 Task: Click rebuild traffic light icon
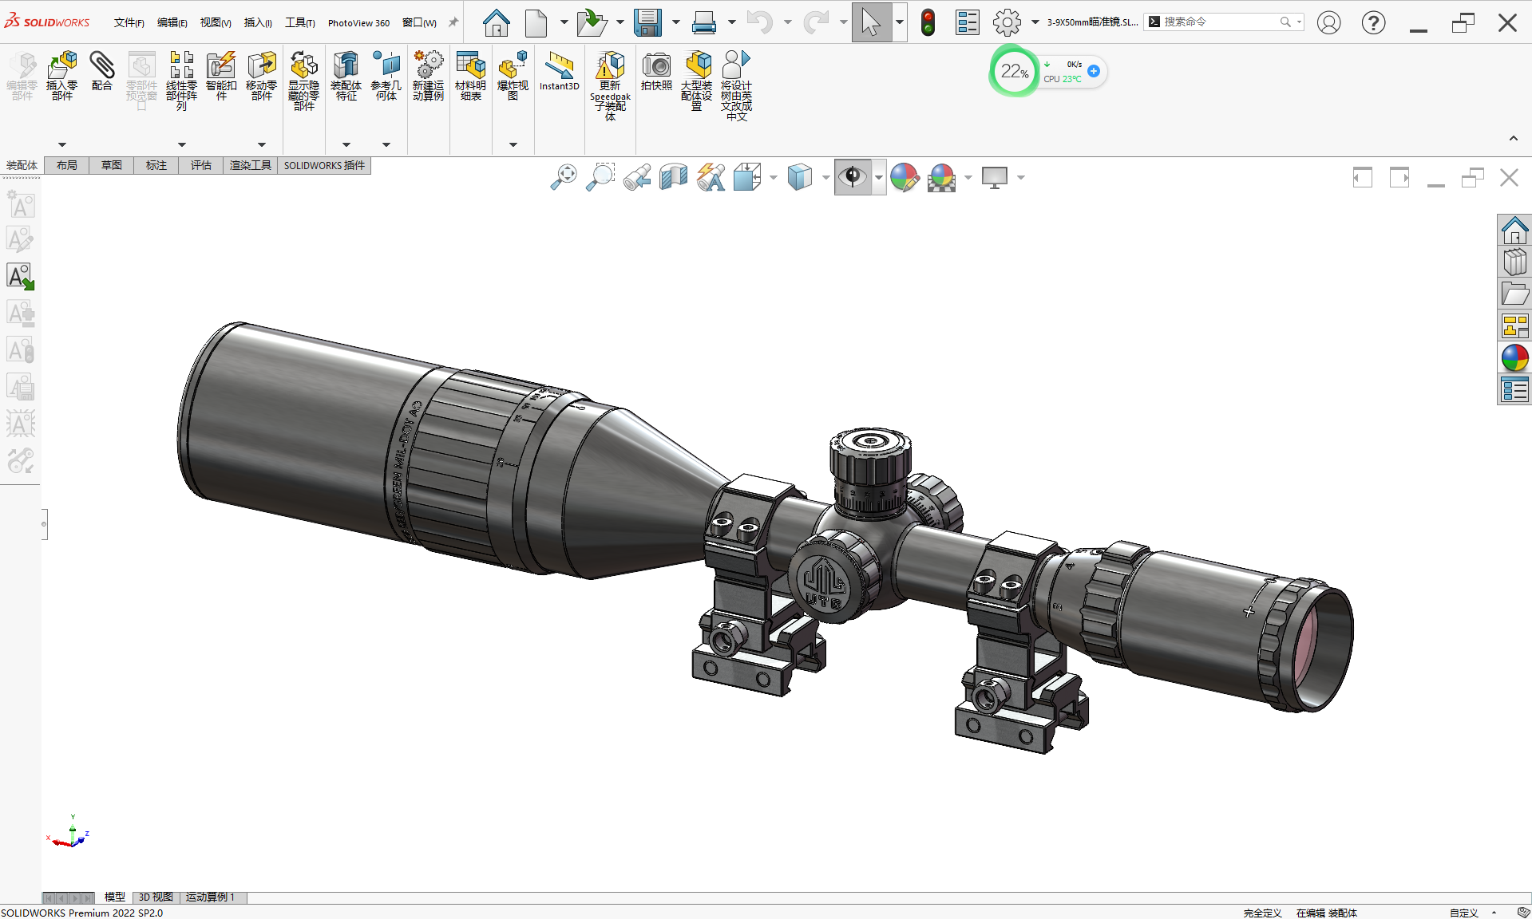click(x=928, y=22)
